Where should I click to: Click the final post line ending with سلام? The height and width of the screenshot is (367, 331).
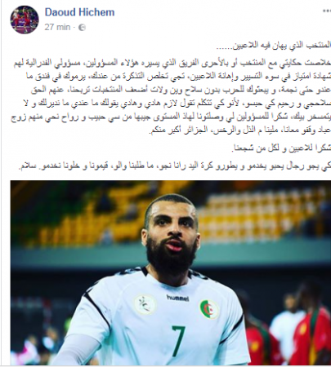click(x=175, y=166)
